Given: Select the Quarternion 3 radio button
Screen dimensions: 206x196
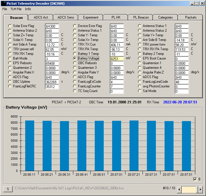Looking at the screenshot, I should tap(75, 68).
